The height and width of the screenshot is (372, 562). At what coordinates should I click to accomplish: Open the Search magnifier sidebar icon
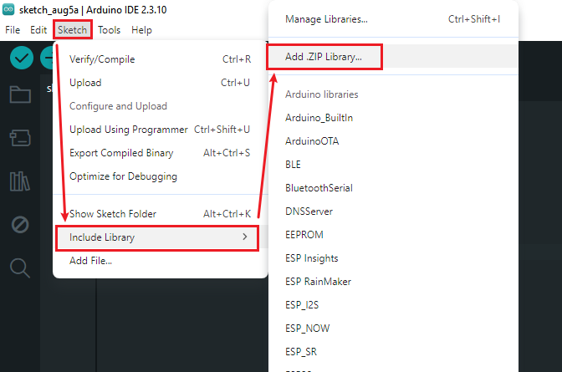[x=20, y=268]
